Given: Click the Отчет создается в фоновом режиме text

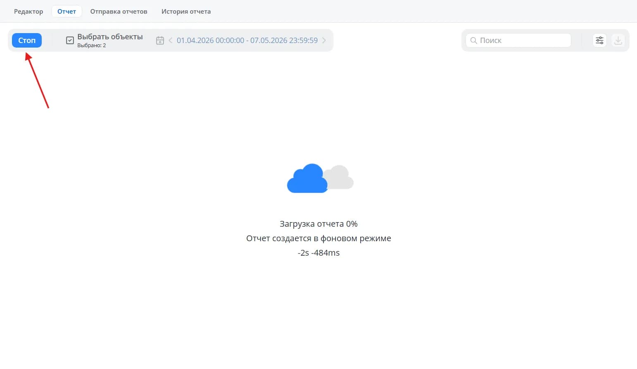Looking at the screenshot, I should pos(318,238).
